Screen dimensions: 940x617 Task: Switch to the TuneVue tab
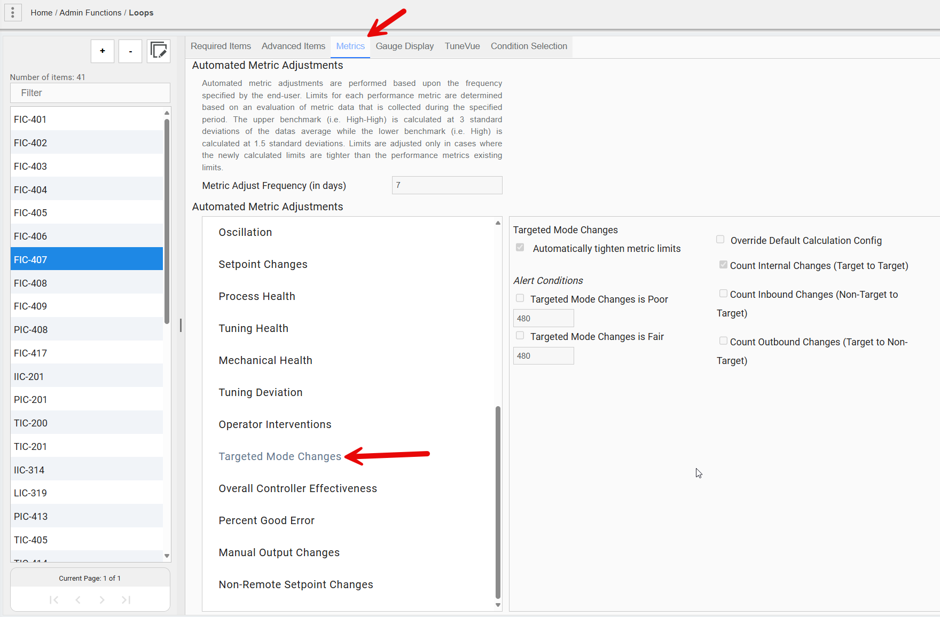click(462, 46)
